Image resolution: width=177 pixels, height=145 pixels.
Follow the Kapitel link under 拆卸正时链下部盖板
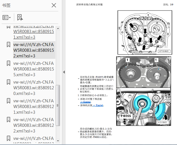tap(85, 102)
